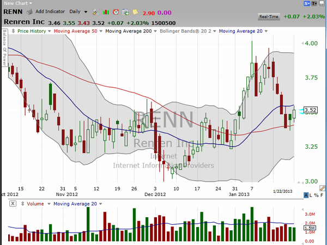
Task: Click up-down arrows icon beside Price History
Action: pyautogui.click(x=13, y=31)
